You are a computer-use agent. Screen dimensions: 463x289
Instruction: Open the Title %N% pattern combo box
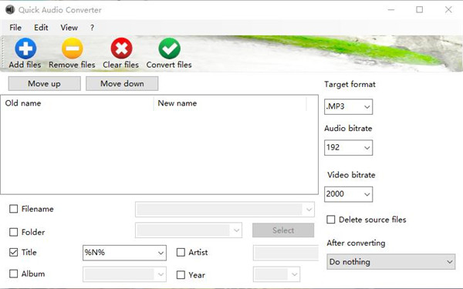[x=124, y=253]
